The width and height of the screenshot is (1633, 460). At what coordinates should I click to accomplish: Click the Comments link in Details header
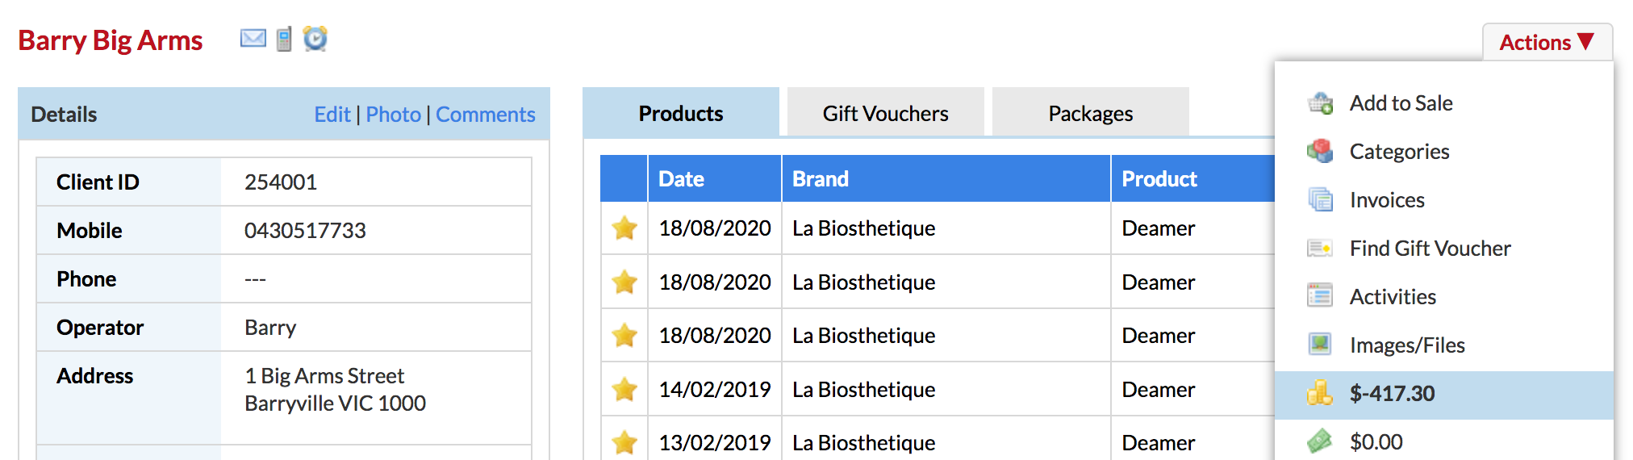click(486, 115)
